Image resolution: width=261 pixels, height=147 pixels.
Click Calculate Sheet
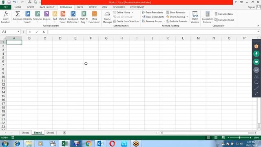(x=224, y=20)
